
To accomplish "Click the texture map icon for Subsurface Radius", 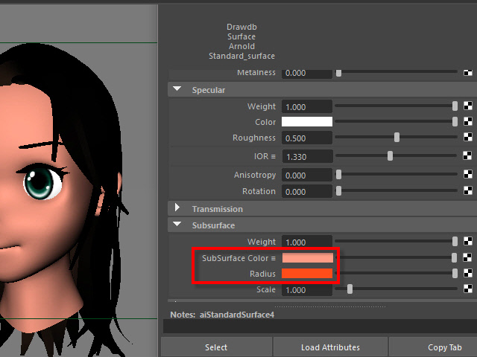I will coord(467,274).
